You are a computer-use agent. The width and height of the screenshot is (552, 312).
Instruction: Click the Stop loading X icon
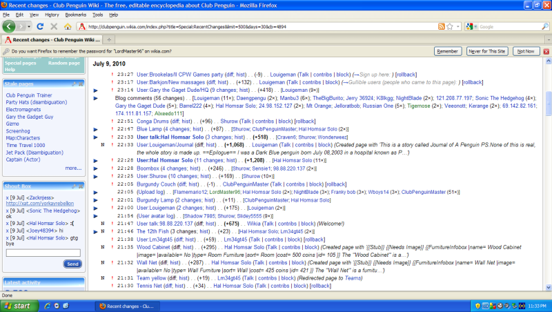coord(54,26)
